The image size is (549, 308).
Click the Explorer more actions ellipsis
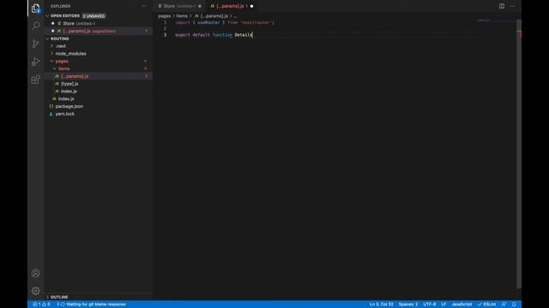(143, 6)
